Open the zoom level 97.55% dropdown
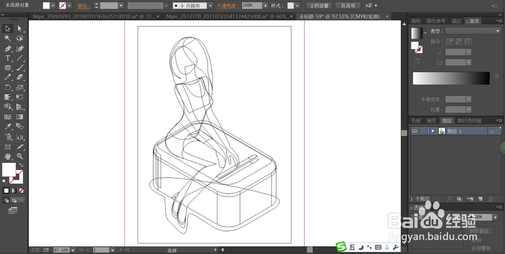The image size is (505, 254). (73, 250)
